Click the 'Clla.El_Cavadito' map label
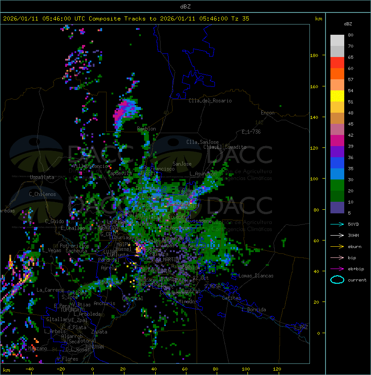The height and width of the screenshot is (375, 371). coord(225,147)
